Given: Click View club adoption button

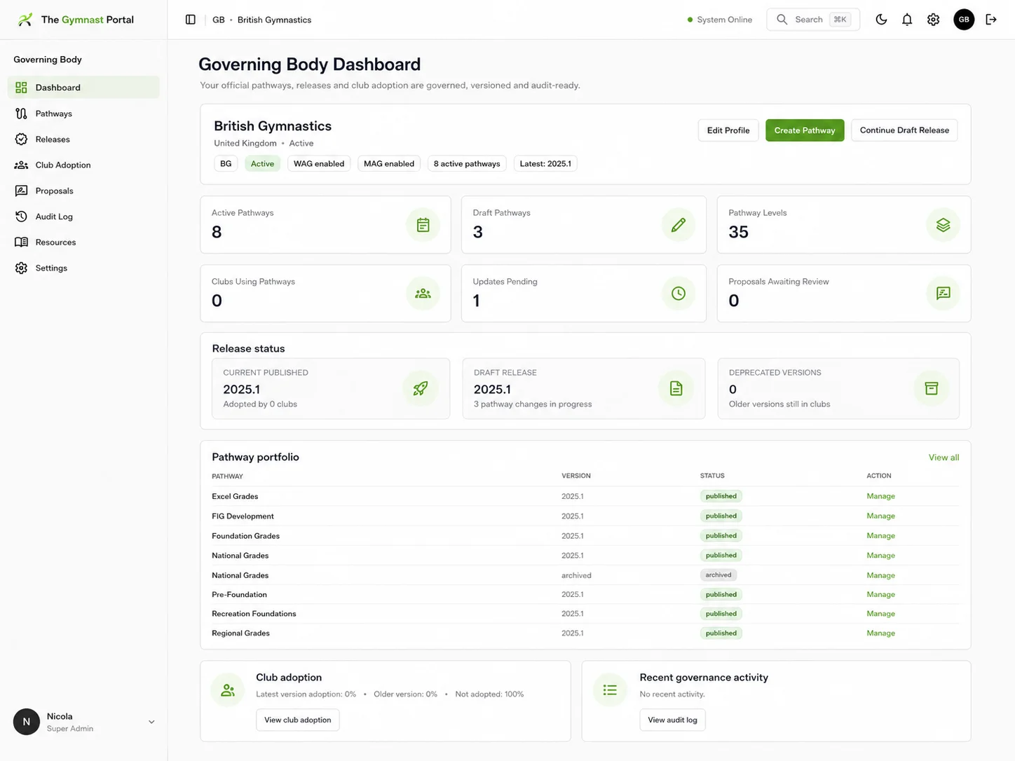Looking at the screenshot, I should tap(298, 720).
